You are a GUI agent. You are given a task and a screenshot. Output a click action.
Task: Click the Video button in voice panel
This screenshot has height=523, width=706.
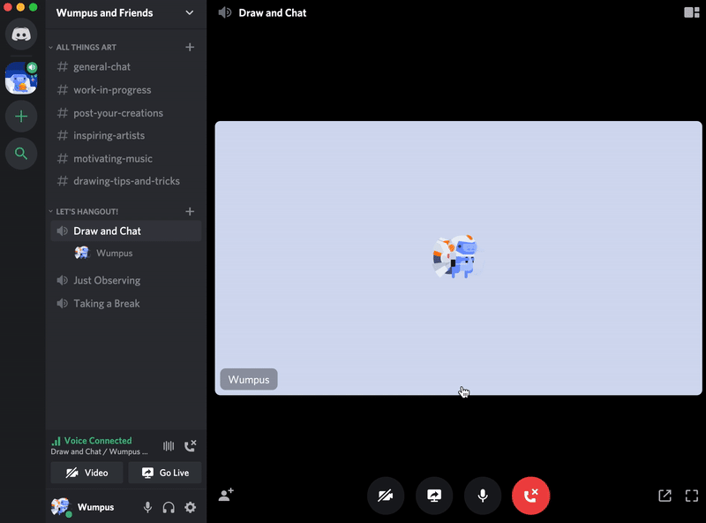tap(86, 473)
